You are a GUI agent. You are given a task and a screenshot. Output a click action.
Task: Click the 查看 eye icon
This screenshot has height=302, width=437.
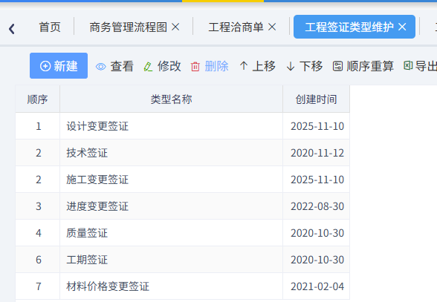click(x=100, y=67)
